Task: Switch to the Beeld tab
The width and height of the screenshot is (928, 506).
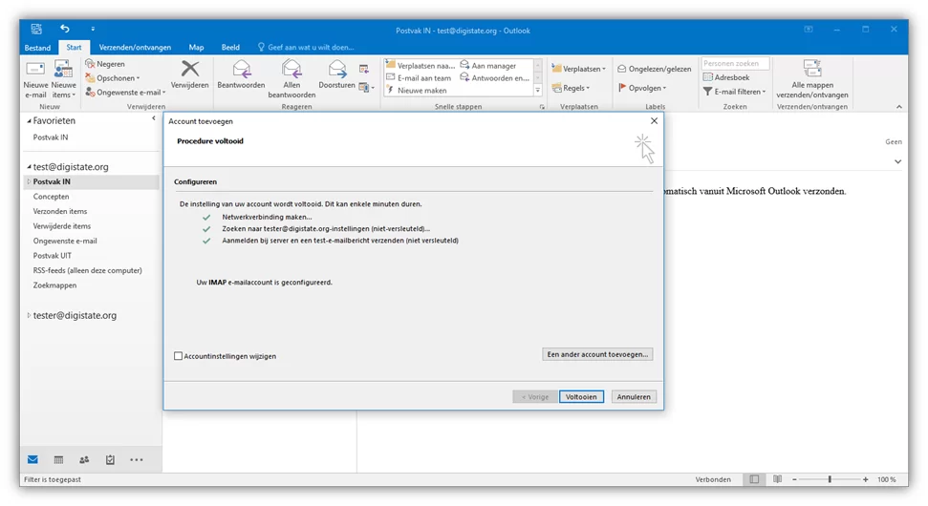Action: coord(230,48)
